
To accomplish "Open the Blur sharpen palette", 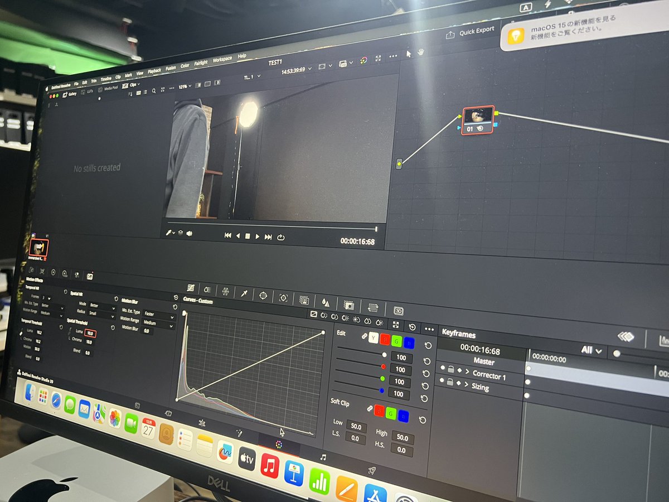I will [326, 302].
